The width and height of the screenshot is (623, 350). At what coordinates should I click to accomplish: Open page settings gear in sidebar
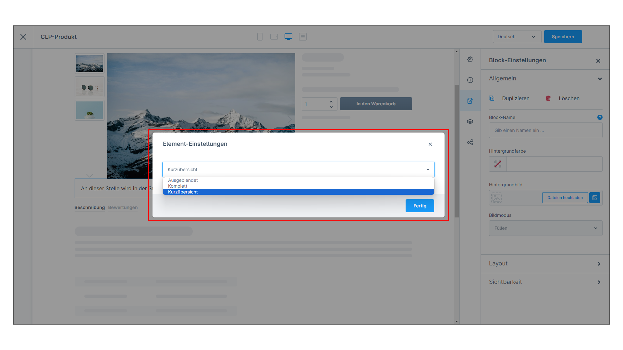tap(470, 59)
